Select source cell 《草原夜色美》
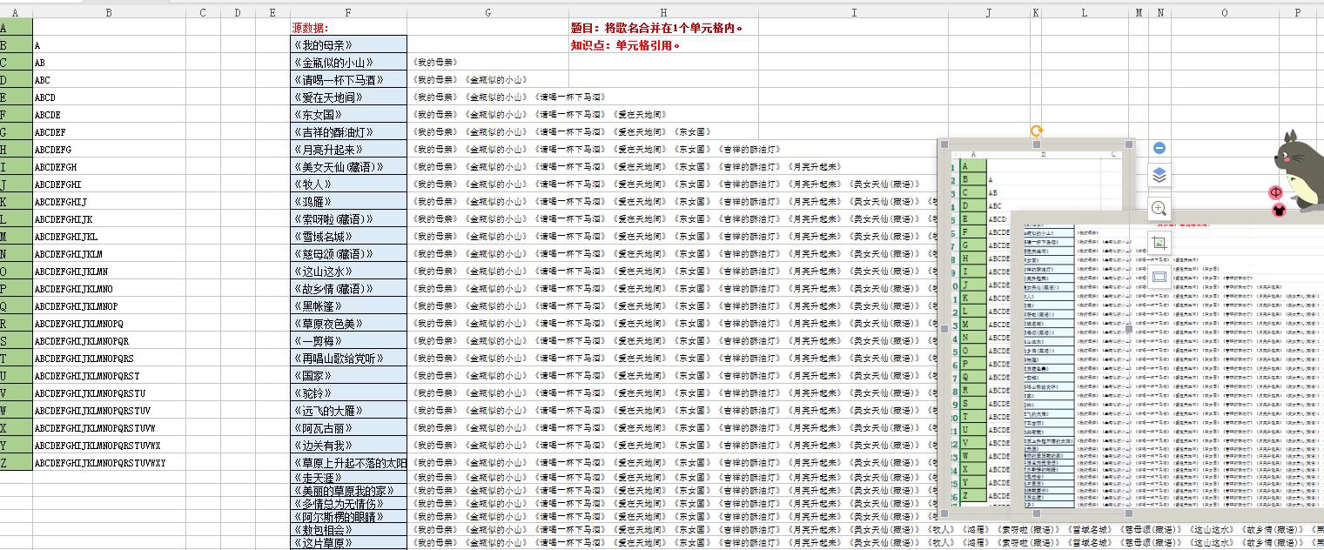1324x550 pixels. [x=348, y=324]
